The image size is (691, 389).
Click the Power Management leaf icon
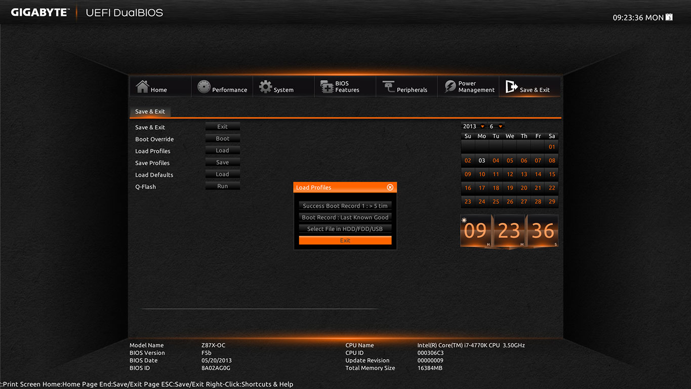tap(450, 87)
